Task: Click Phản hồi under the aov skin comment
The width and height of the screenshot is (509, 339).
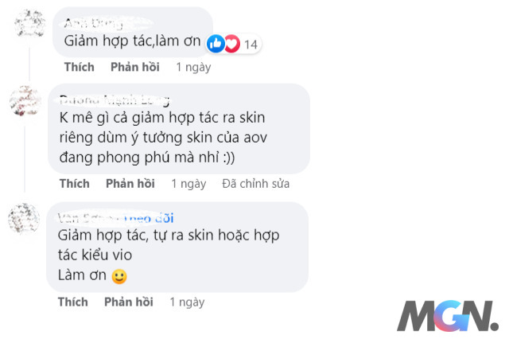Action: 130,184
